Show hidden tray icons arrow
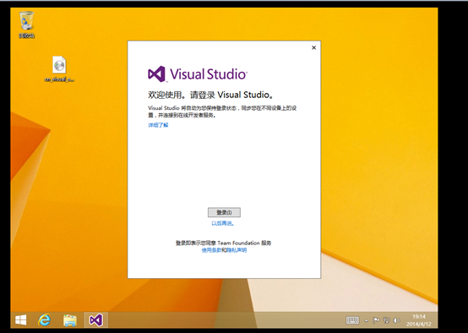The width and height of the screenshot is (468, 333). [367, 321]
